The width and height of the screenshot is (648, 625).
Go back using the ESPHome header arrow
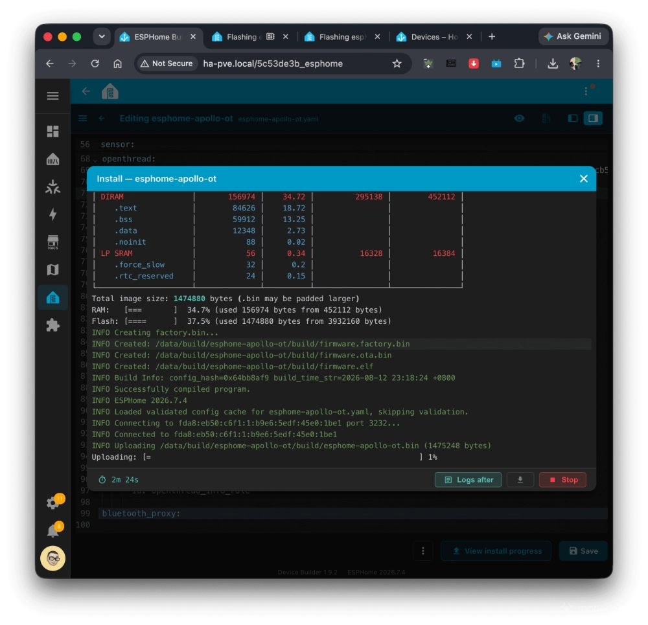coord(86,91)
